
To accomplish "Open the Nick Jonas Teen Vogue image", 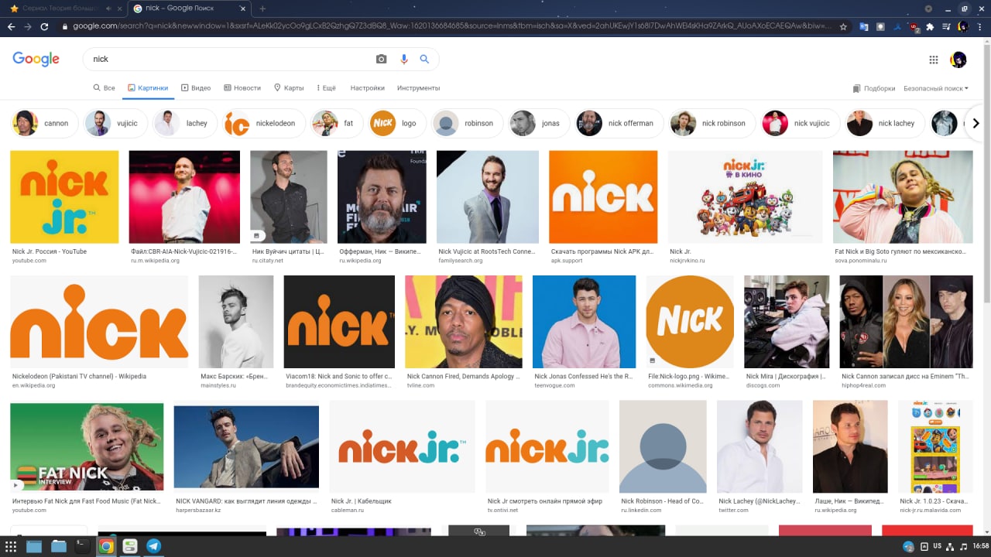I will (584, 322).
